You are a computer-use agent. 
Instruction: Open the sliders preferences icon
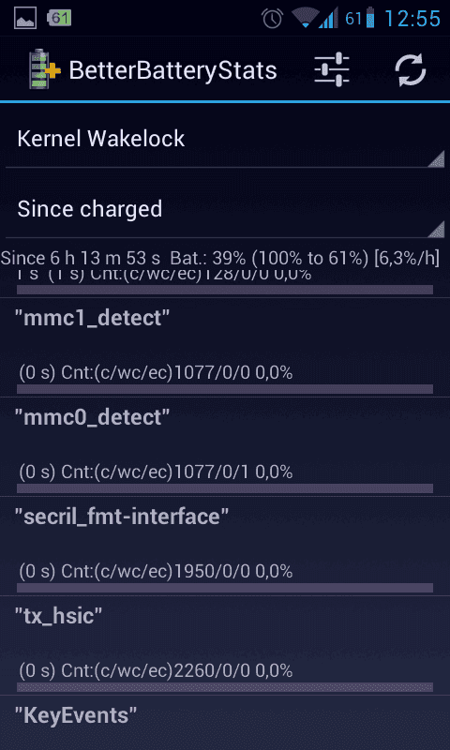tap(331, 70)
